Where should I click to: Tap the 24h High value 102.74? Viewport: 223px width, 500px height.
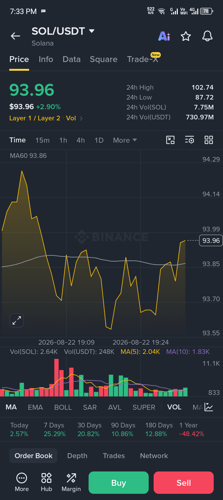tap(203, 87)
